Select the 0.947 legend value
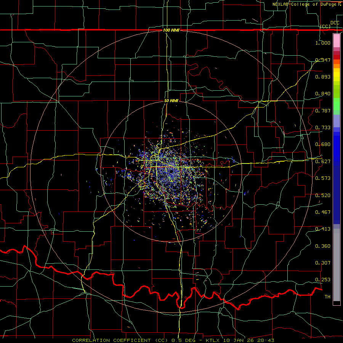Image resolution: width=343 pixels, height=343 pixels. [323, 60]
